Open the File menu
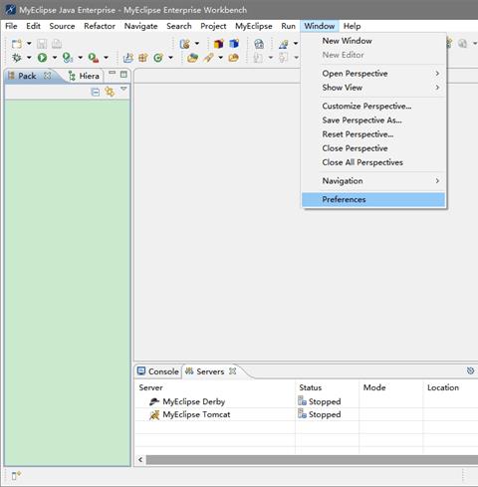 click(11, 26)
